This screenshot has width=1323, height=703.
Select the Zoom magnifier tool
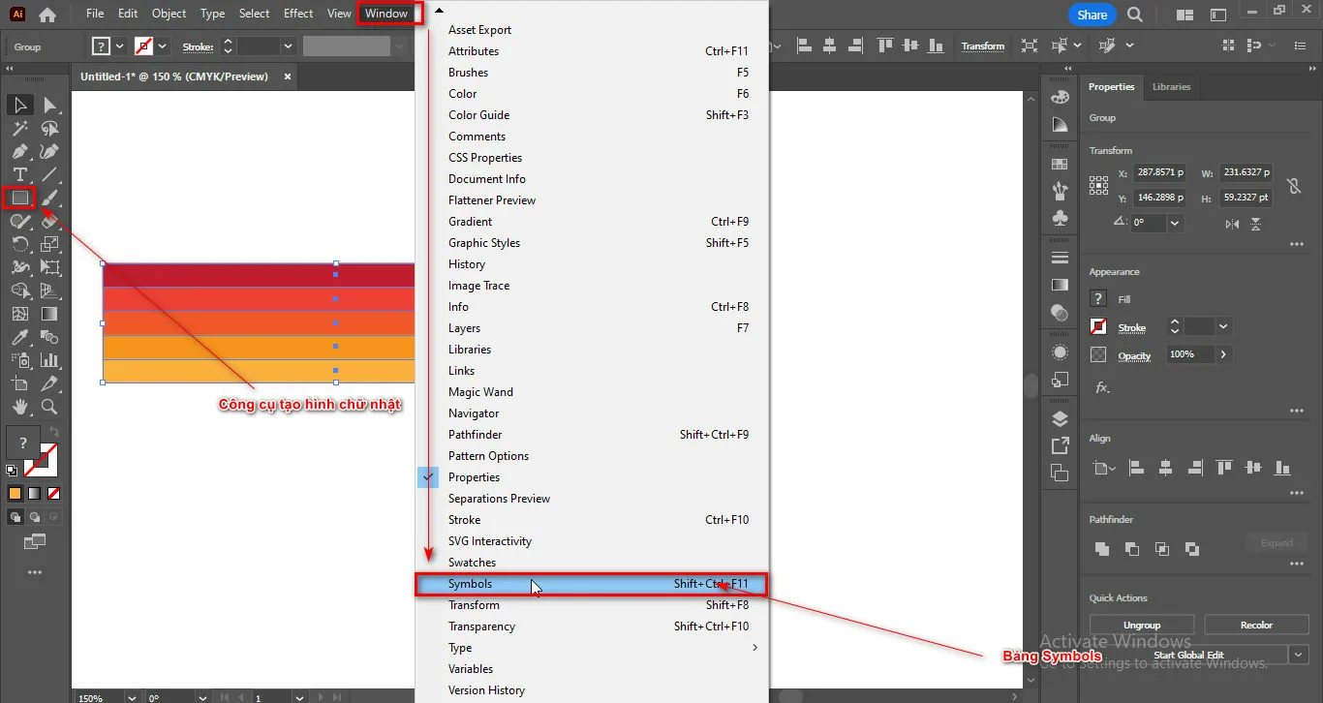tap(49, 407)
